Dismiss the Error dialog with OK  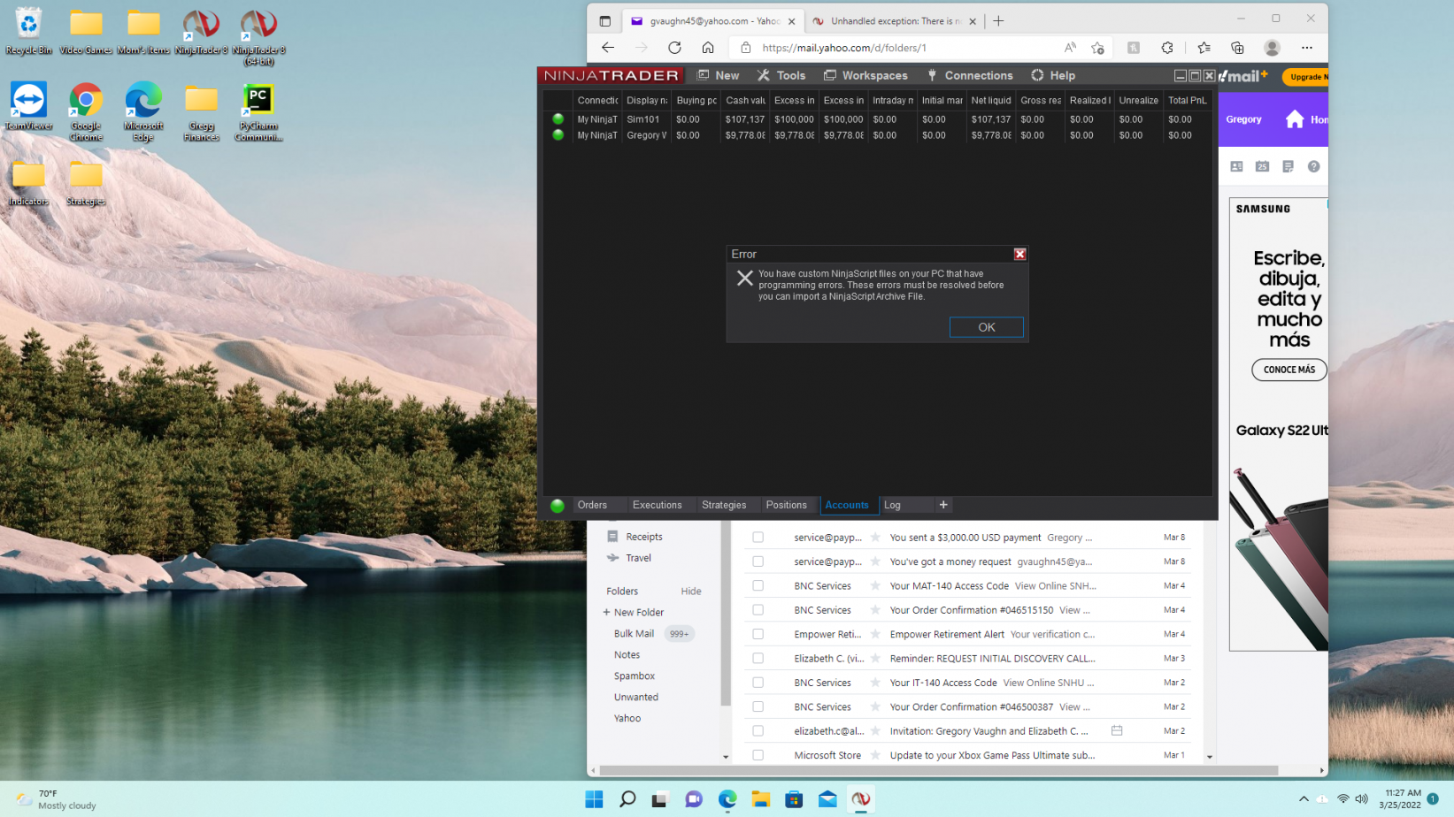pyautogui.click(x=986, y=327)
